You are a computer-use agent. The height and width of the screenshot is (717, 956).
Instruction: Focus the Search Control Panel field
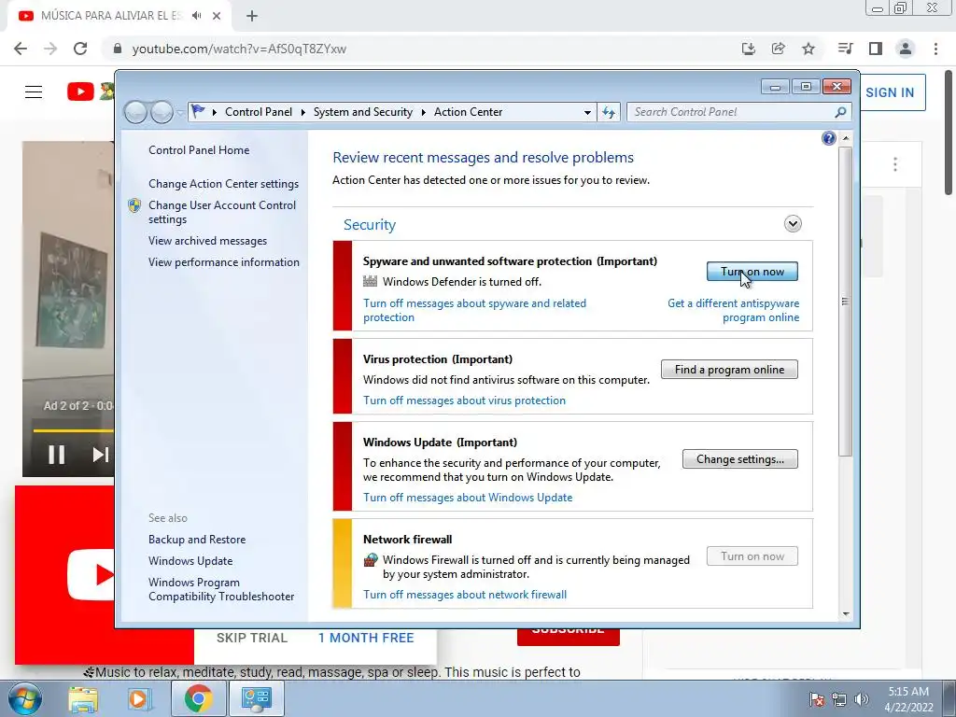click(738, 112)
